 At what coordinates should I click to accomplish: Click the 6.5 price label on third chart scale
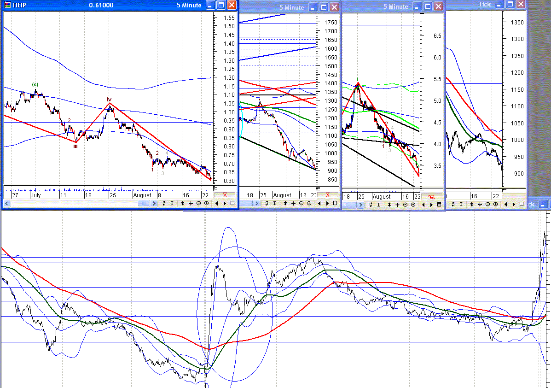437,36
